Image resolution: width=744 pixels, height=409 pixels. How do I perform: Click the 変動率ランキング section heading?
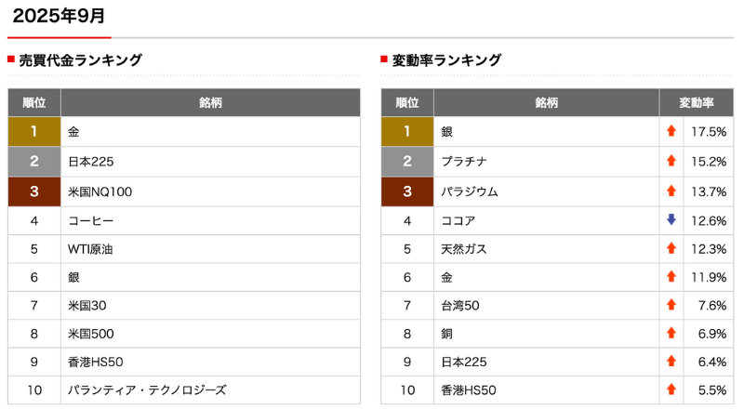click(446, 60)
